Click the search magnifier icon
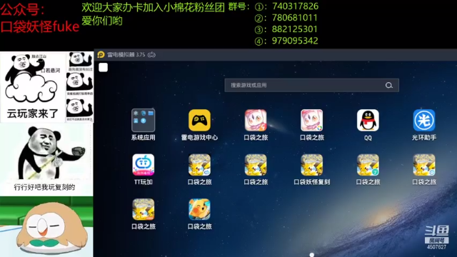 coord(388,86)
